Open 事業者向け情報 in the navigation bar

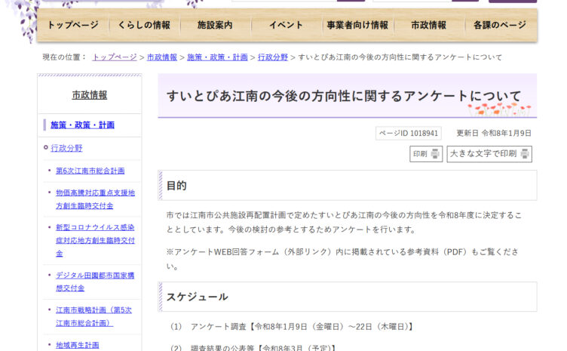(x=357, y=25)
